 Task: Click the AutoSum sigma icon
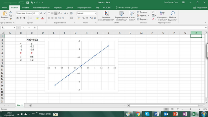coord(153,12)
